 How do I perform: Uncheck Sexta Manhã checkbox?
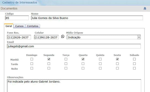(x=117, y=59)
